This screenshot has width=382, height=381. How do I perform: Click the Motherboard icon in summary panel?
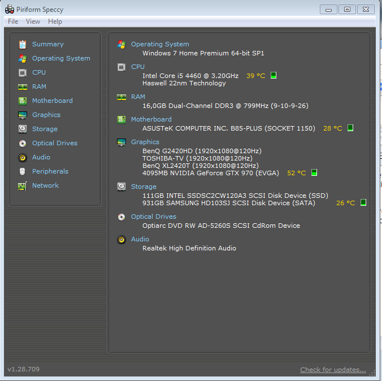[x=121, y=119]
